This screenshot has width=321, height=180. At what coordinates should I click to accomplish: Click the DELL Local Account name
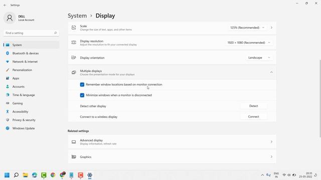tap(26, 18)
